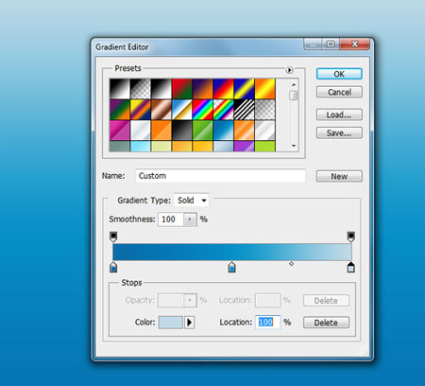Click the Smoothness value field

click(x=171, y=219)
